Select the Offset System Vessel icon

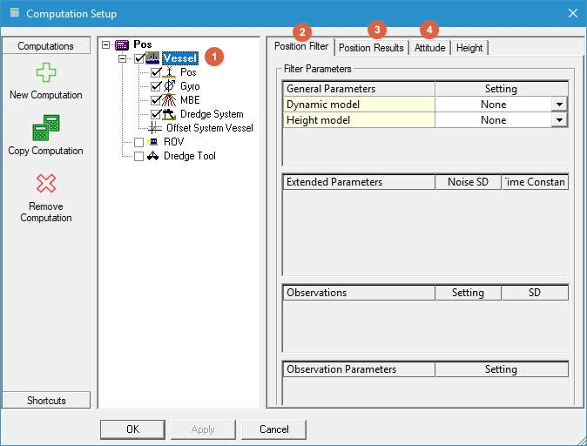point(155,128)
